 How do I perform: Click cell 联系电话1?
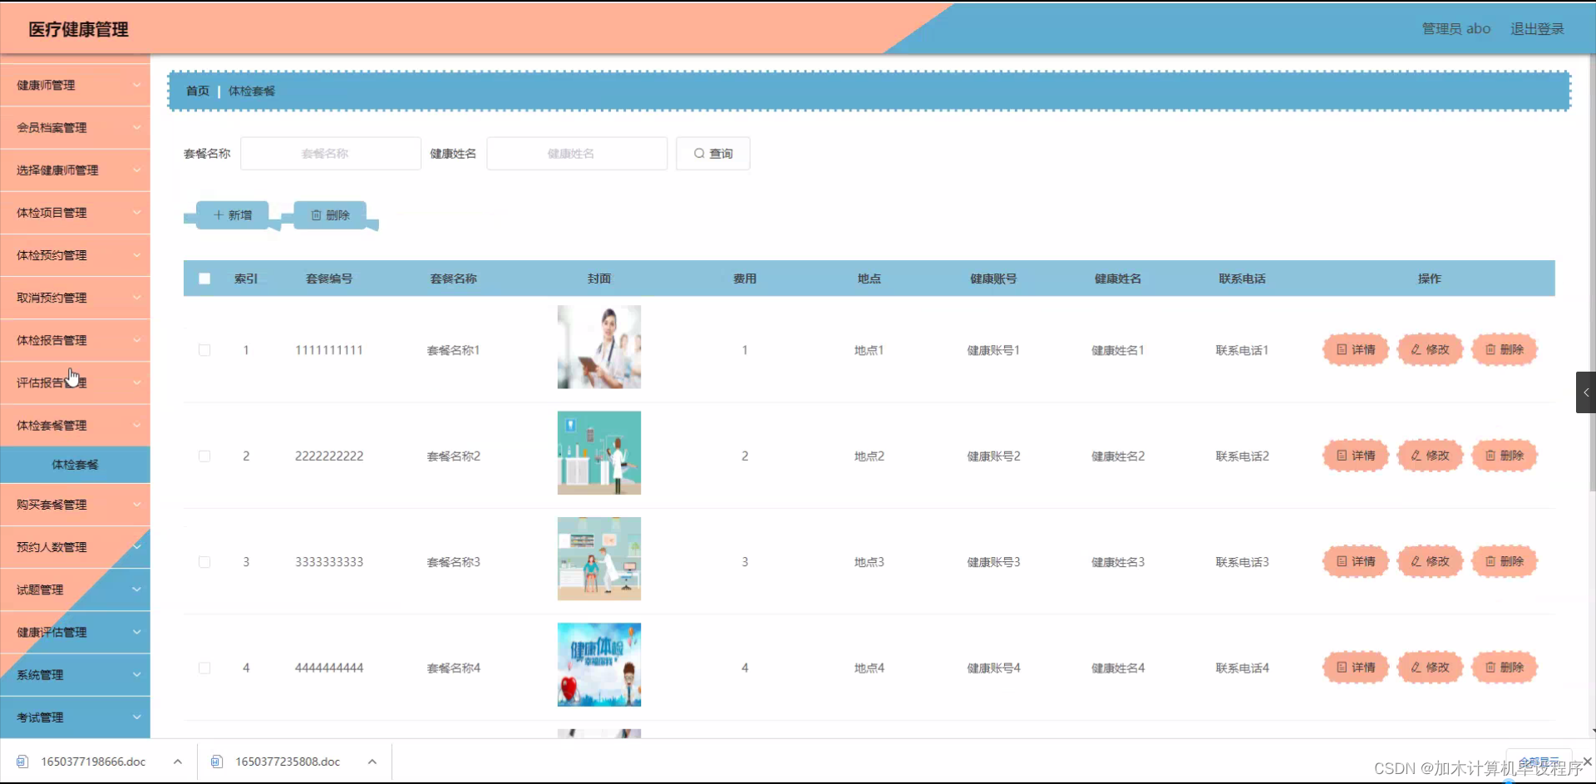pos(1242,350)
